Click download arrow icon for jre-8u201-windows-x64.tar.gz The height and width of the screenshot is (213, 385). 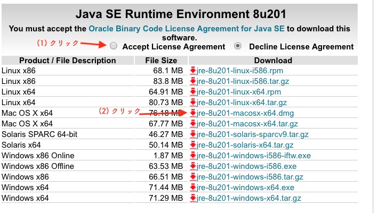tap(192, 198)
